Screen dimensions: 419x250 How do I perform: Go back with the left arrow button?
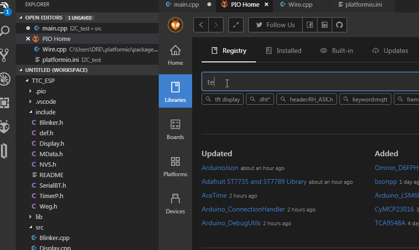click(x=201, y=25)
